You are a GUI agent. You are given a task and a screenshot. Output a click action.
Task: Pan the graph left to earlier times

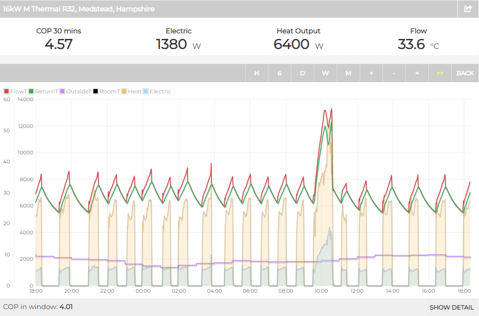[417, 73]
